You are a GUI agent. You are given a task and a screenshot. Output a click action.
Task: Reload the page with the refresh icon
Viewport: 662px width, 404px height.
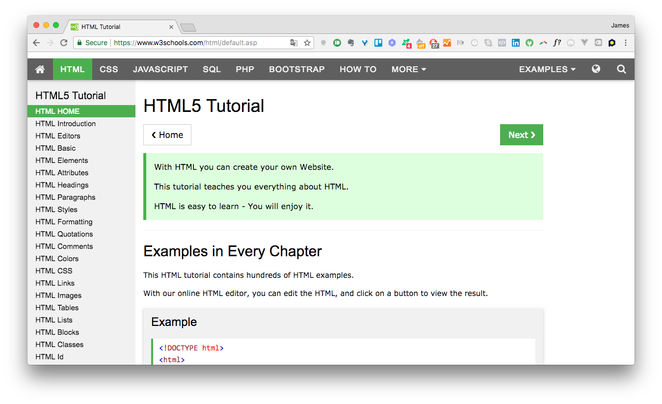tap(64, 43)
